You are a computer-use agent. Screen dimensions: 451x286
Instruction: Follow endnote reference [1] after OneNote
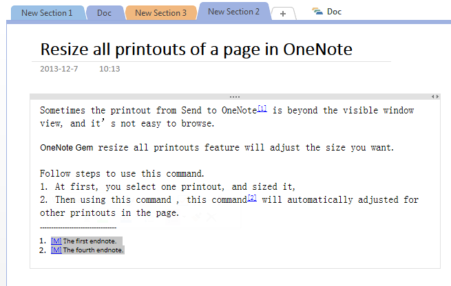(x=262, y=109)
